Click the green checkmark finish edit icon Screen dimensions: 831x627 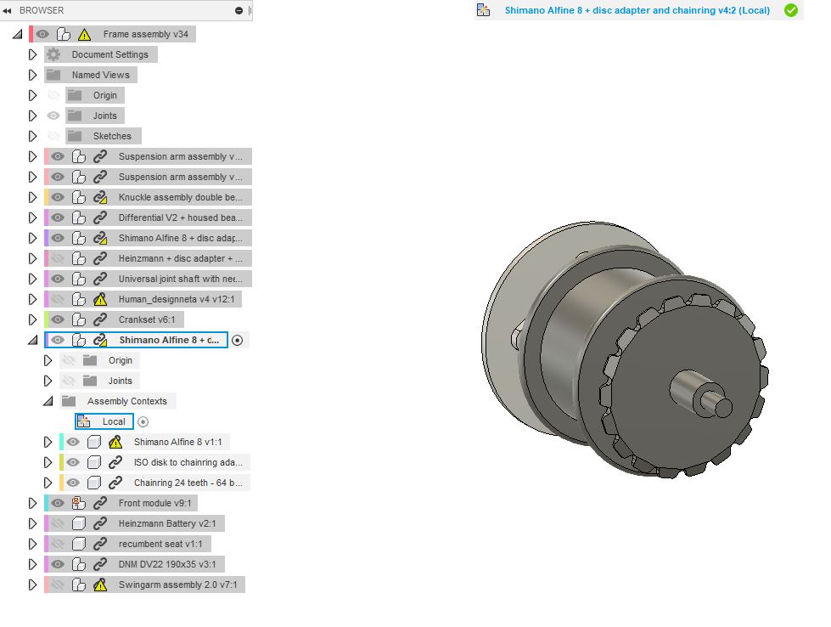[x=791, y=10]
